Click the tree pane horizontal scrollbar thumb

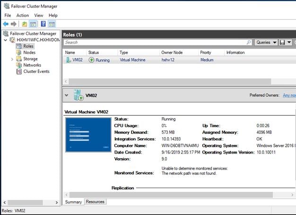point(25,203)
